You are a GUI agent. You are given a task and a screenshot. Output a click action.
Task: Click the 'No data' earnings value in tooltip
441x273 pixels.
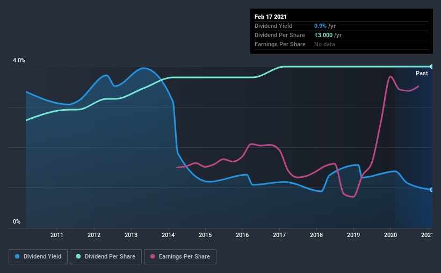[x=324, y=44]
